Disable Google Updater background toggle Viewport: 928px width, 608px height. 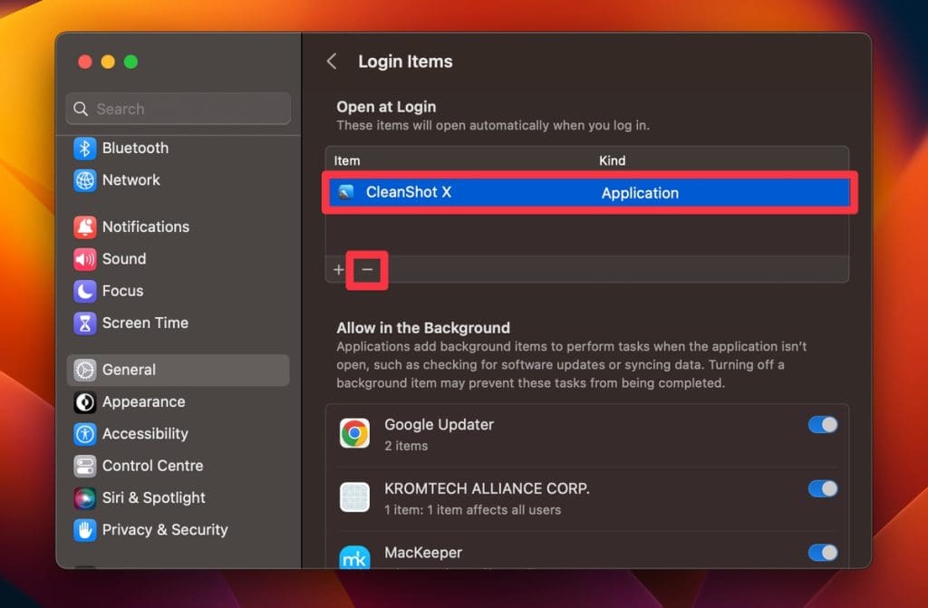[x=823, y=425]
